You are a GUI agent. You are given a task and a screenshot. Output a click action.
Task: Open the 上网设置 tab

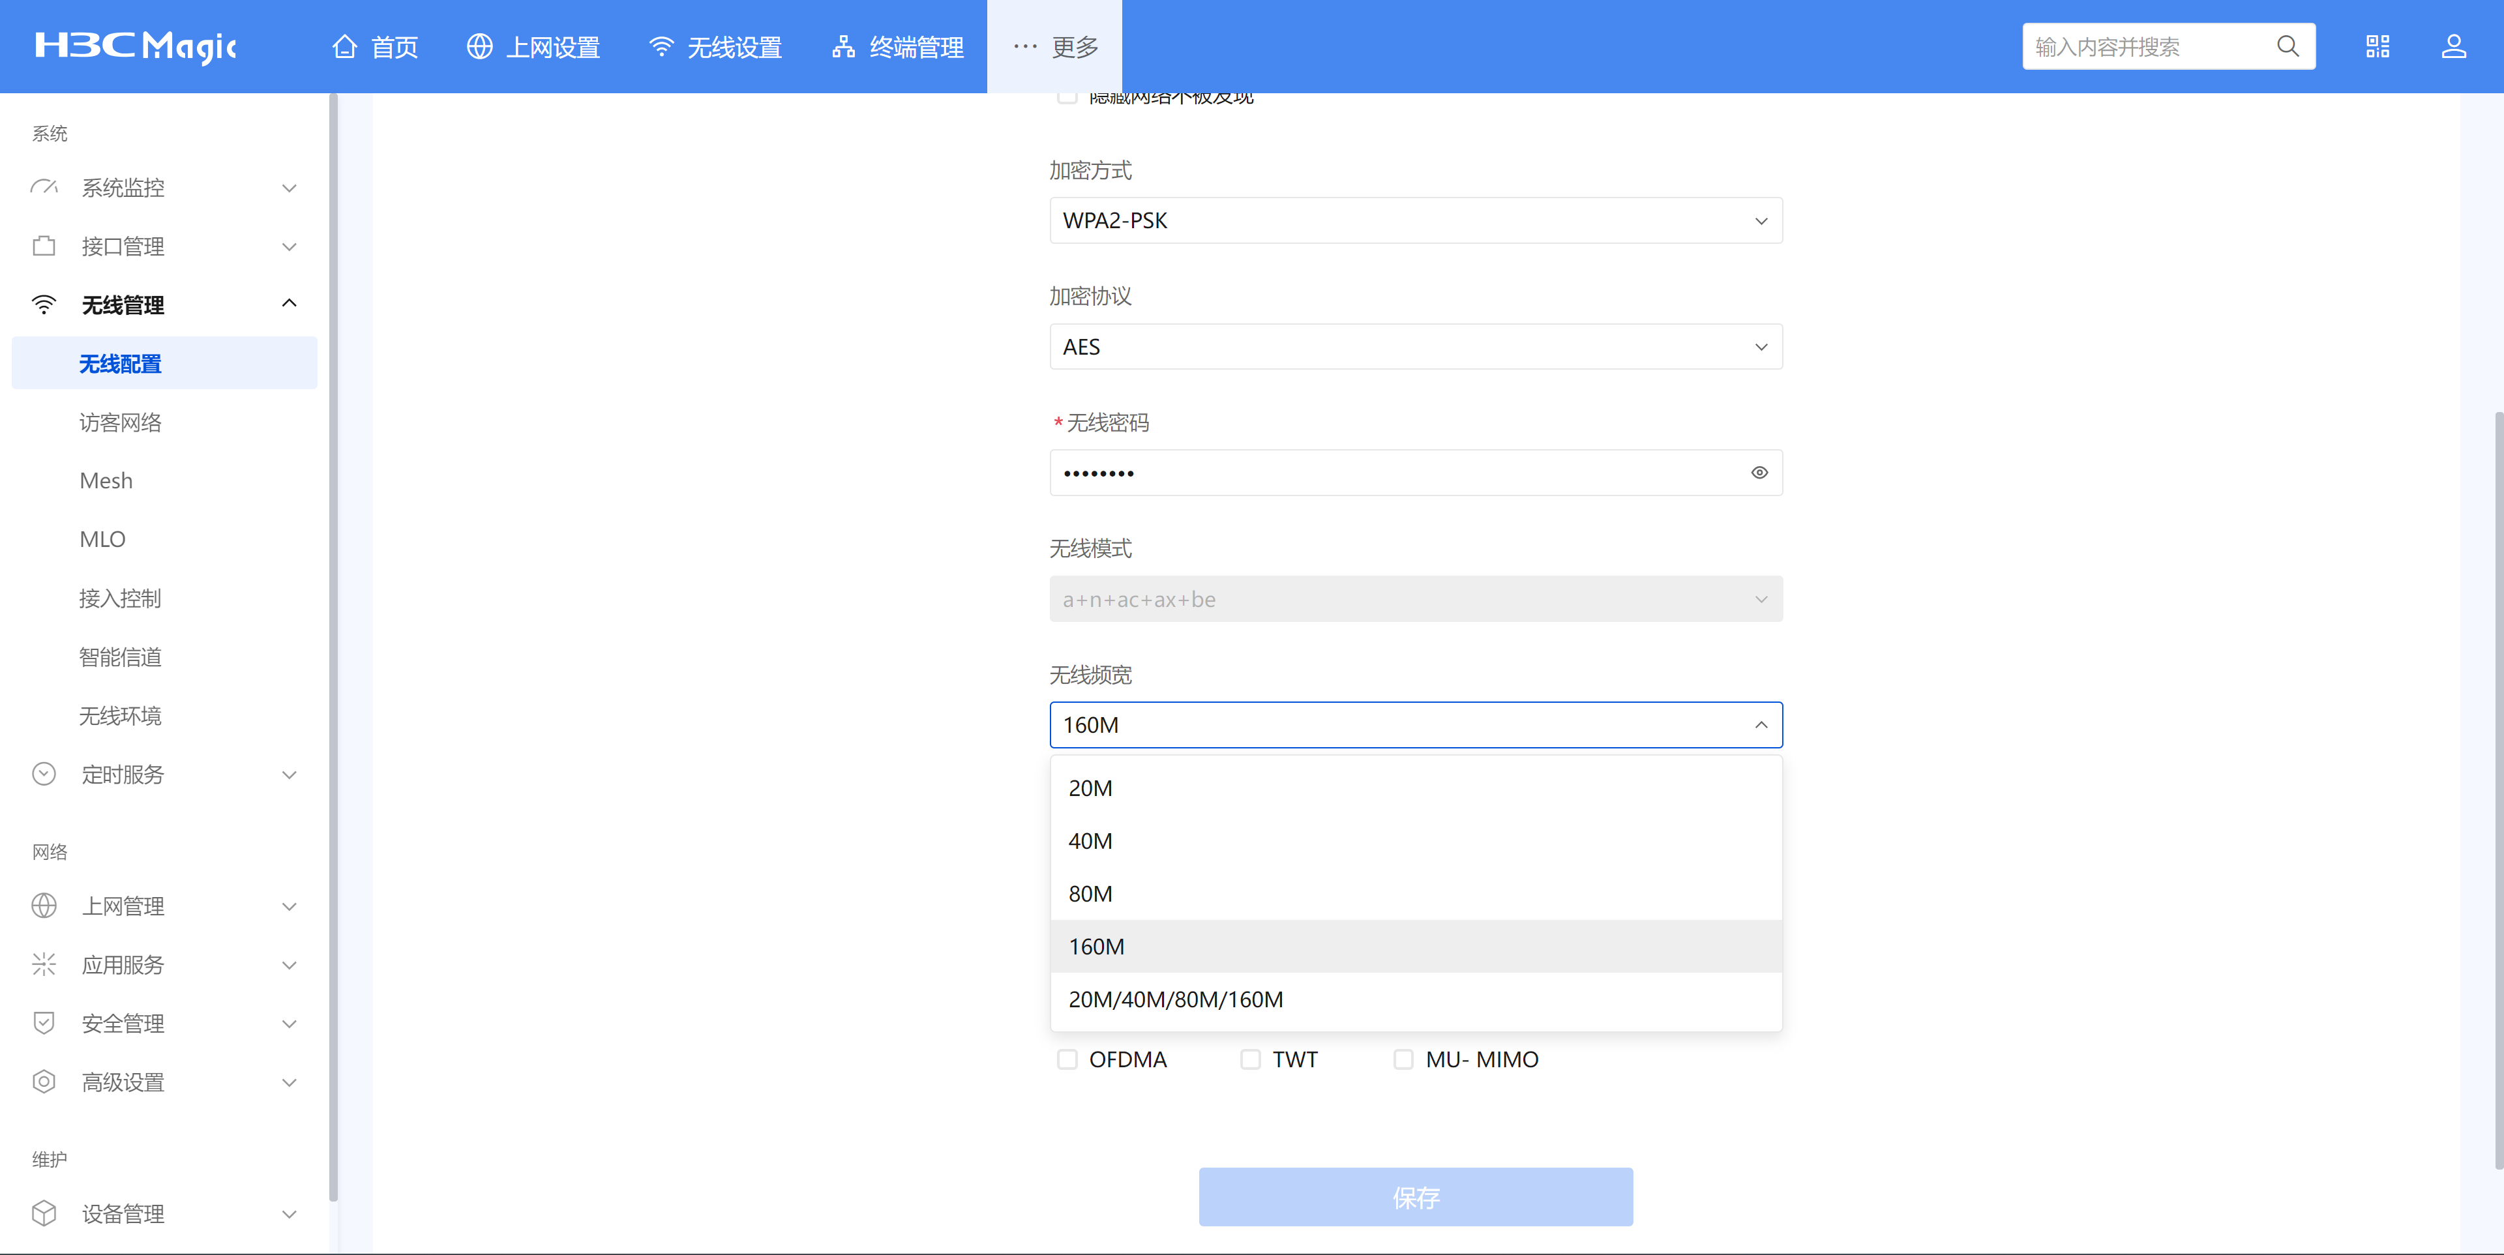533,47
